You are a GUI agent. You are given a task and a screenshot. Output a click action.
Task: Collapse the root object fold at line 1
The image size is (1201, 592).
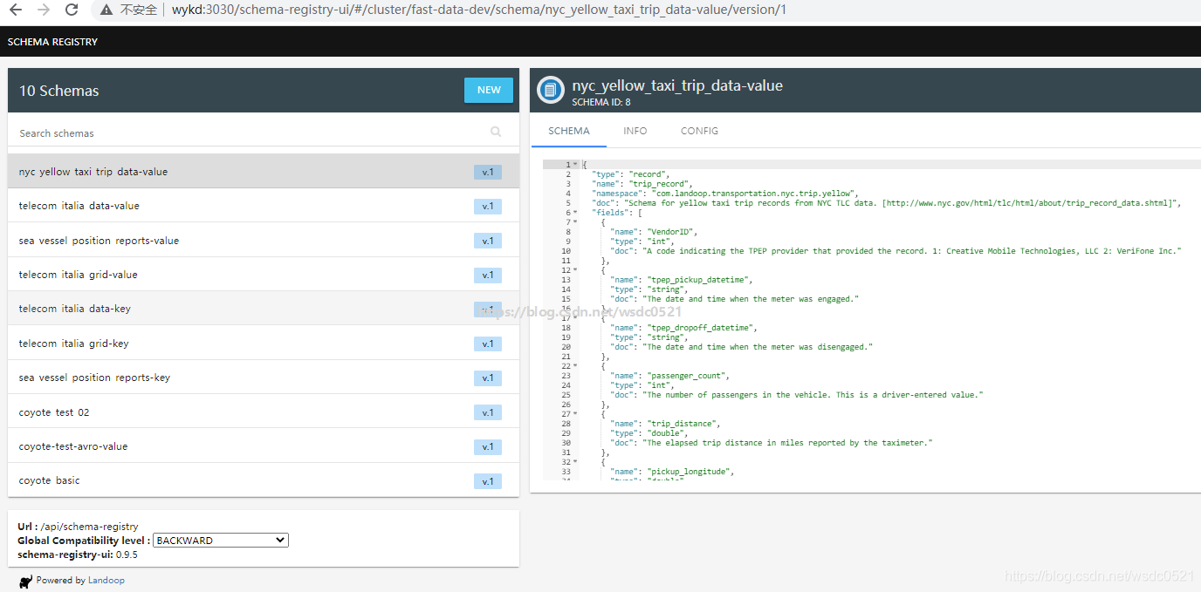575,165
